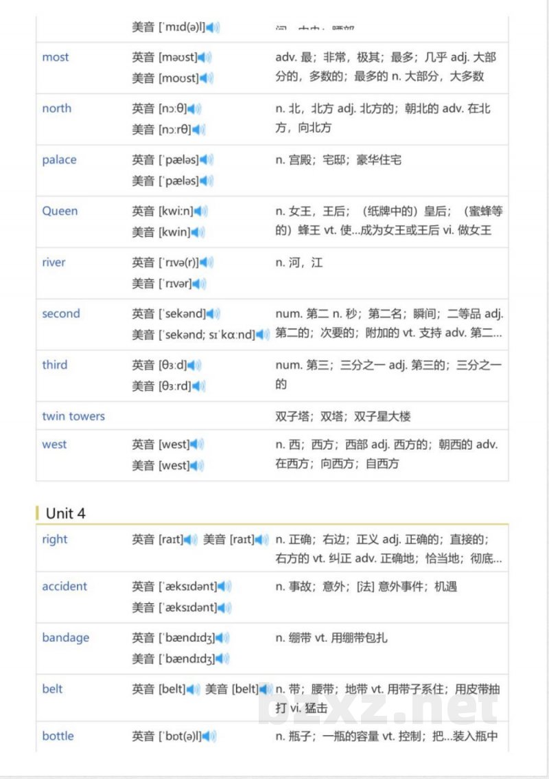Open the word link bandage
This screenshot has height=779, width=549.
pos(65,638)
